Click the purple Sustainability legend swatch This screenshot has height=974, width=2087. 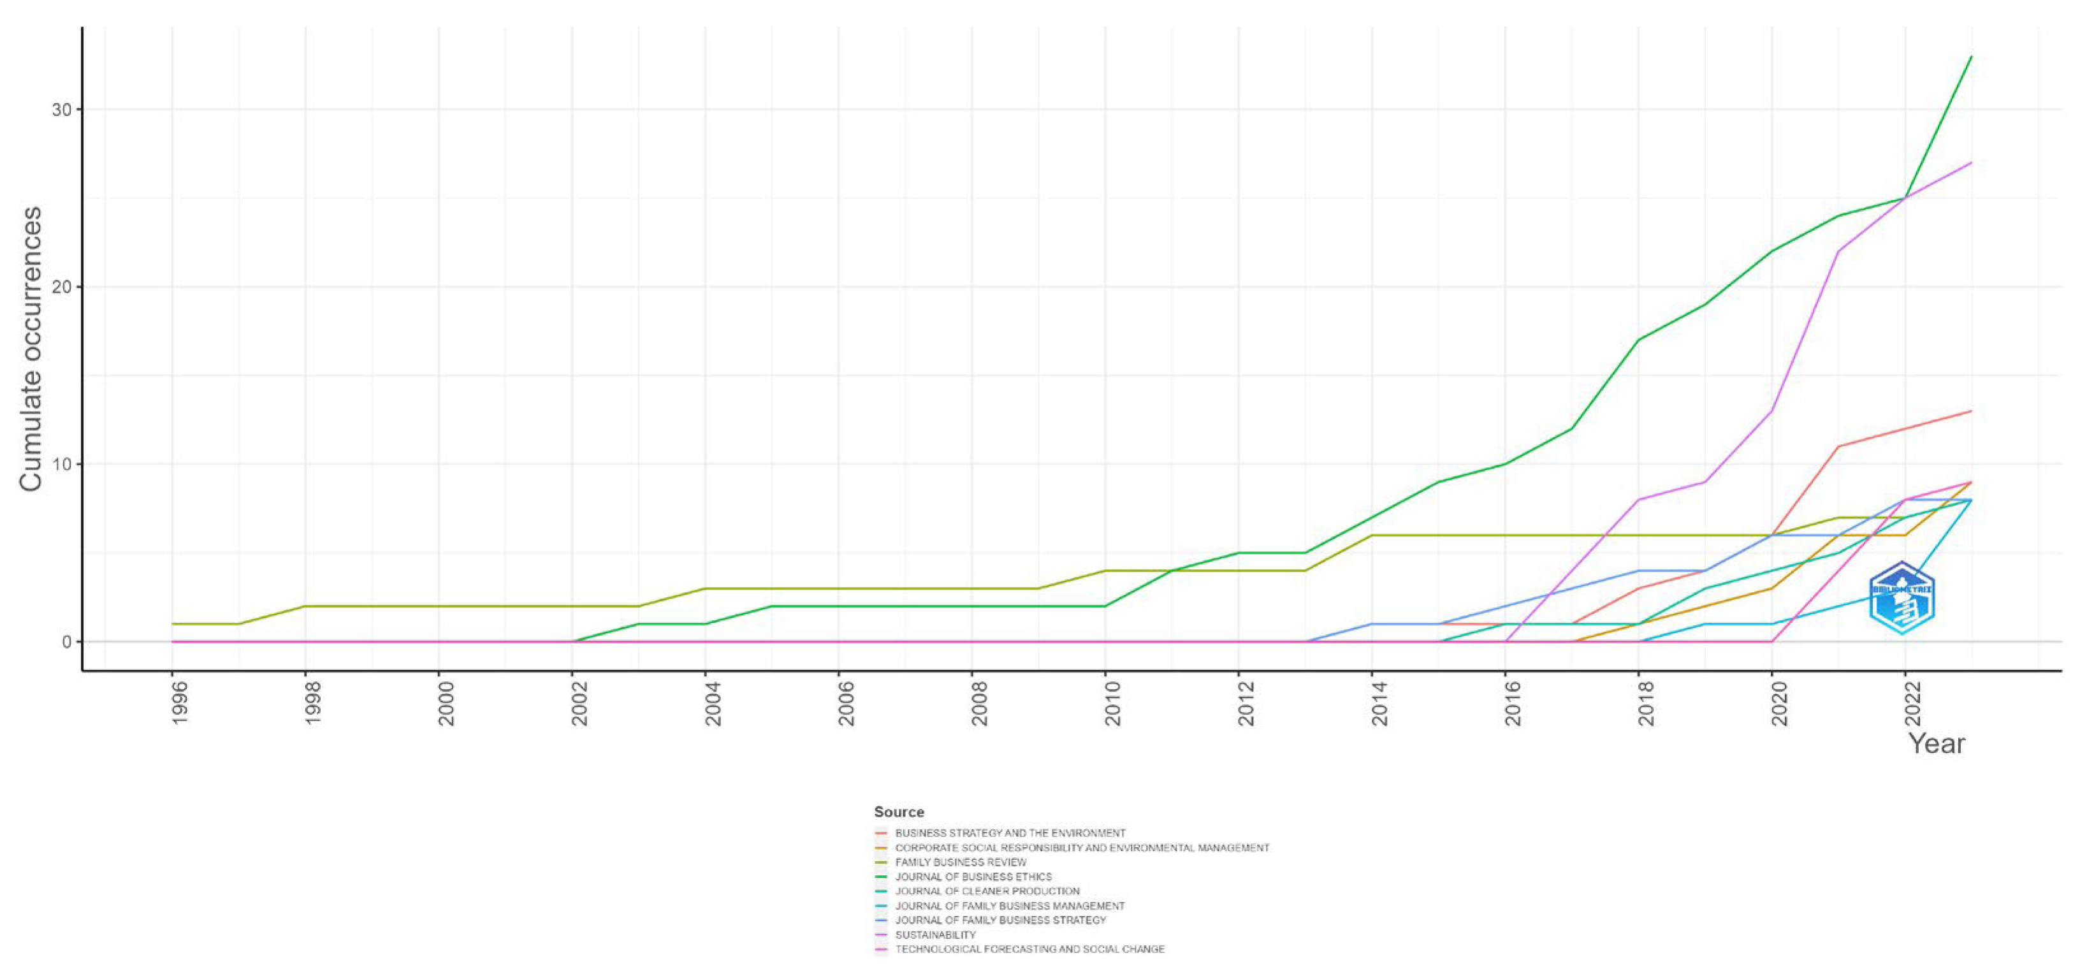(x=881, y=935)
